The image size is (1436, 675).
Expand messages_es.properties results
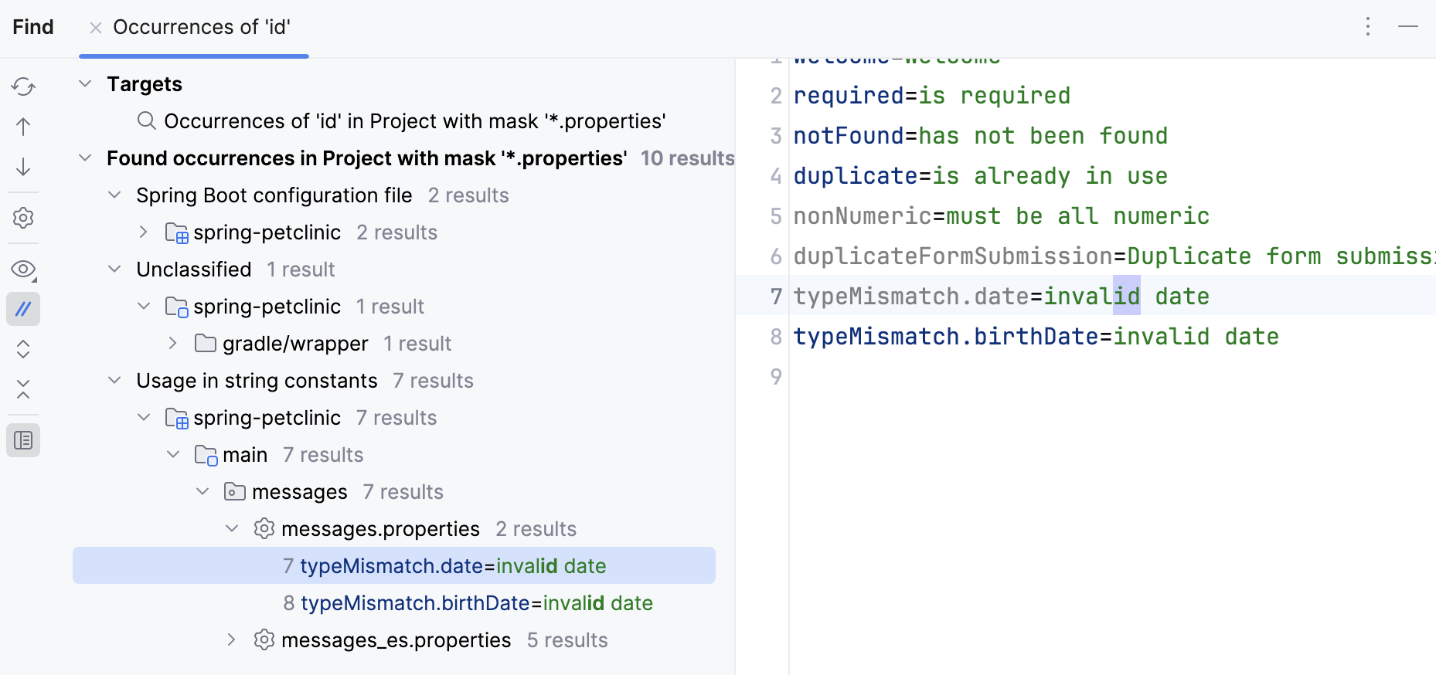[x=231, y=639]
